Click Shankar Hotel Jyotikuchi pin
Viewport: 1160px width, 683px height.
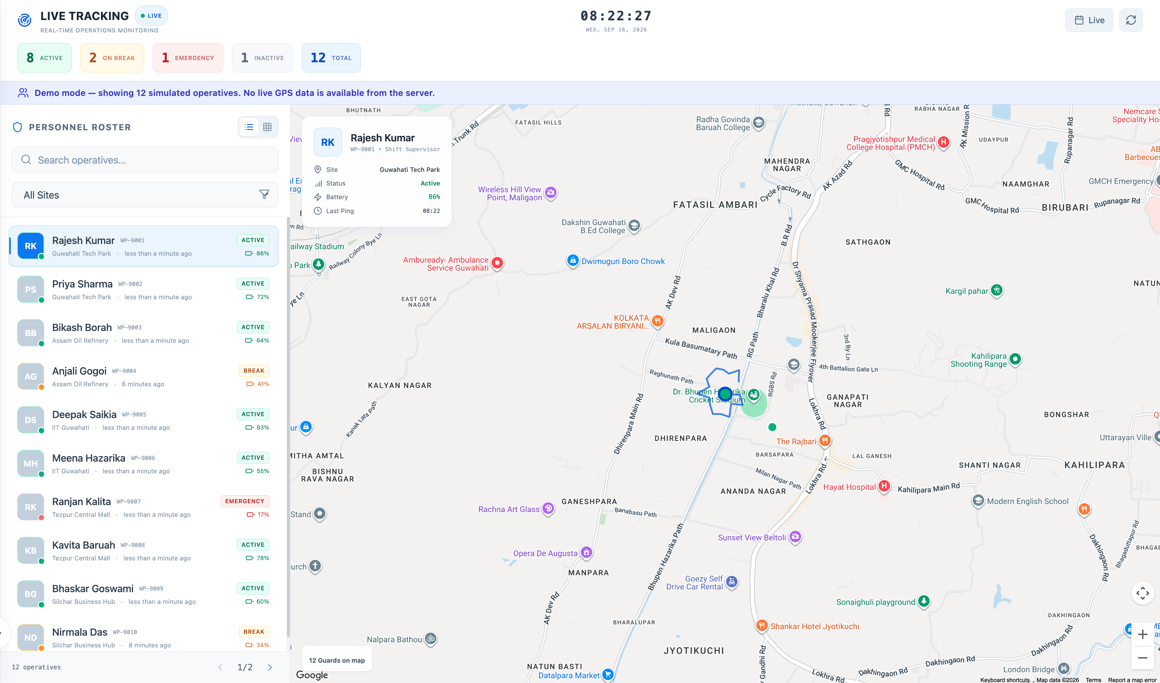click(762, 626)
